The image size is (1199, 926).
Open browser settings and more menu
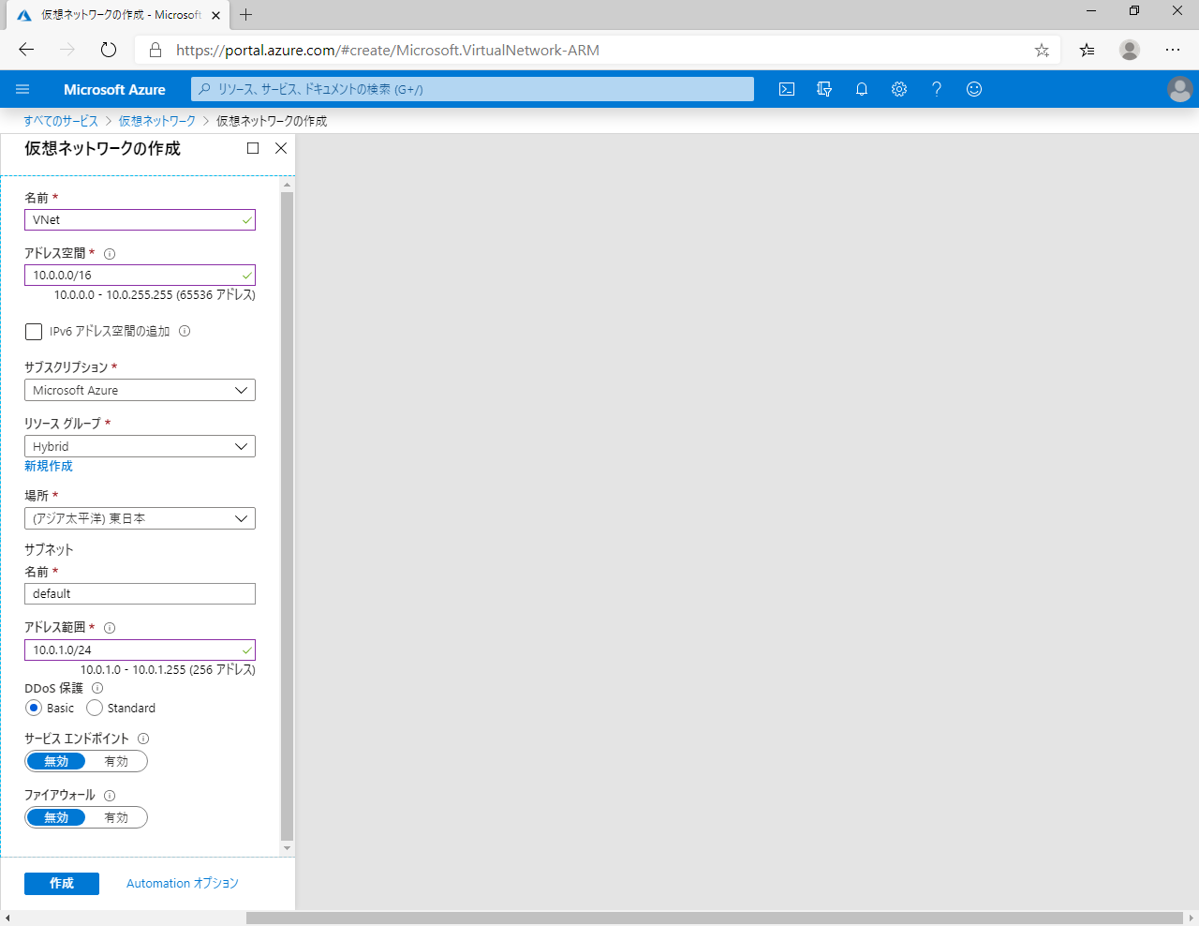click(1173, 50)
